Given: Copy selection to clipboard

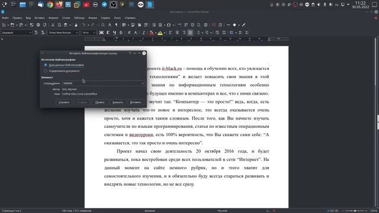Looking at the screenshot, I should tap(59, 25).
